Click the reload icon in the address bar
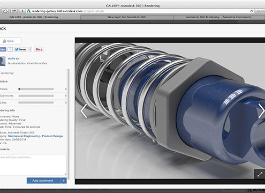This screenshot has width=265, height=193. coord(252,11)
